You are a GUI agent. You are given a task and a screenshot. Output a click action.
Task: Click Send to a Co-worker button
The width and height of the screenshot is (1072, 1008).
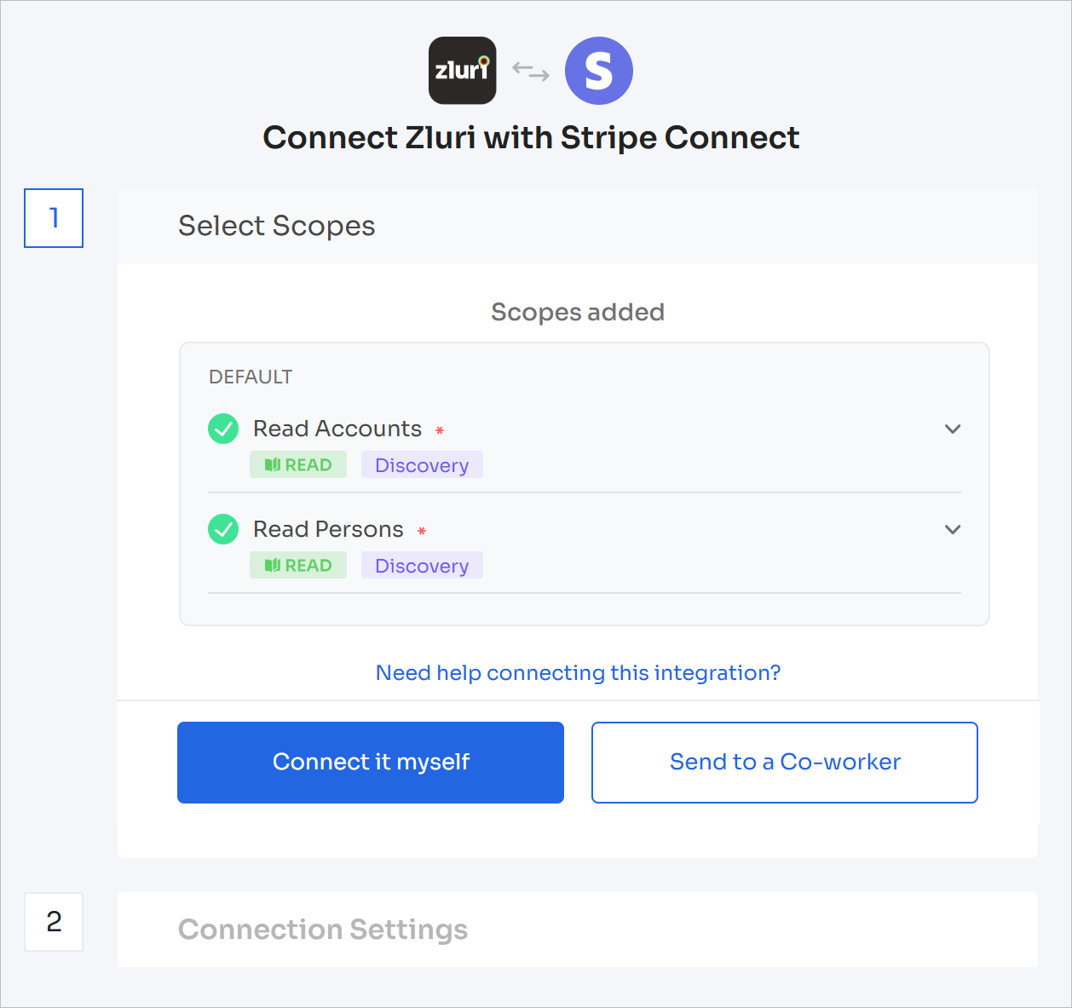click(785, 763)
